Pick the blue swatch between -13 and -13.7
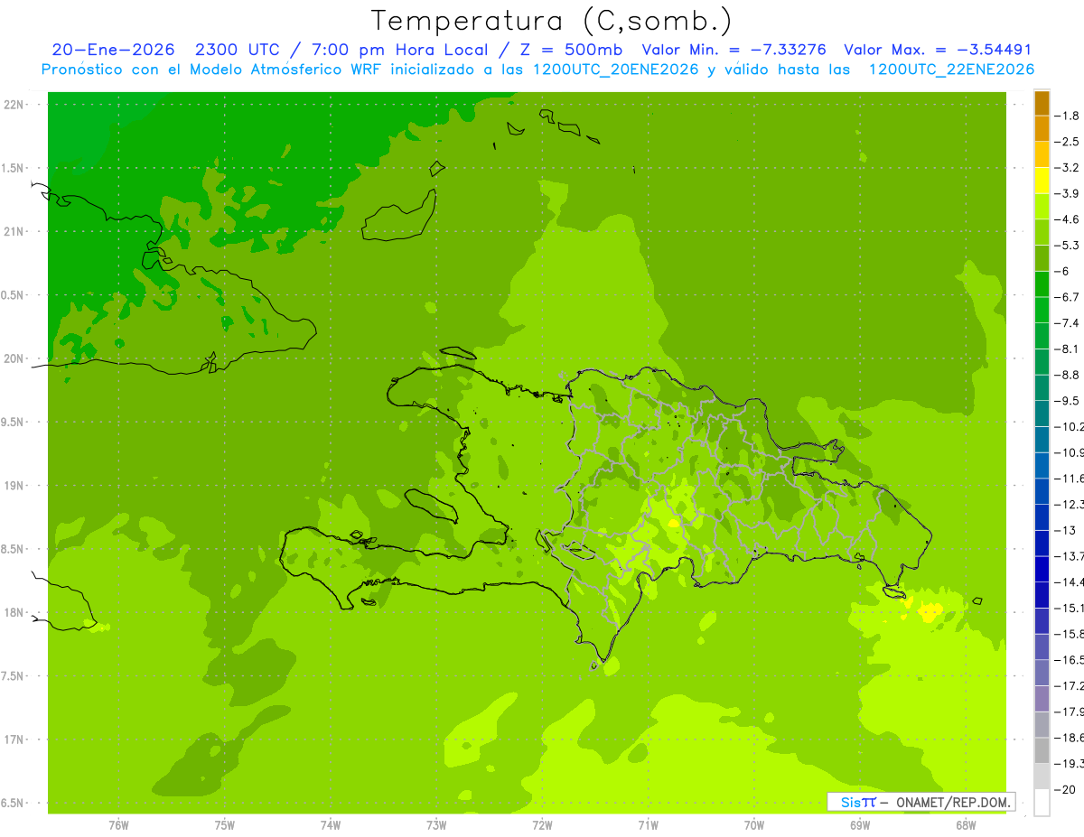1084x837 pixels. coord(1042,544)
